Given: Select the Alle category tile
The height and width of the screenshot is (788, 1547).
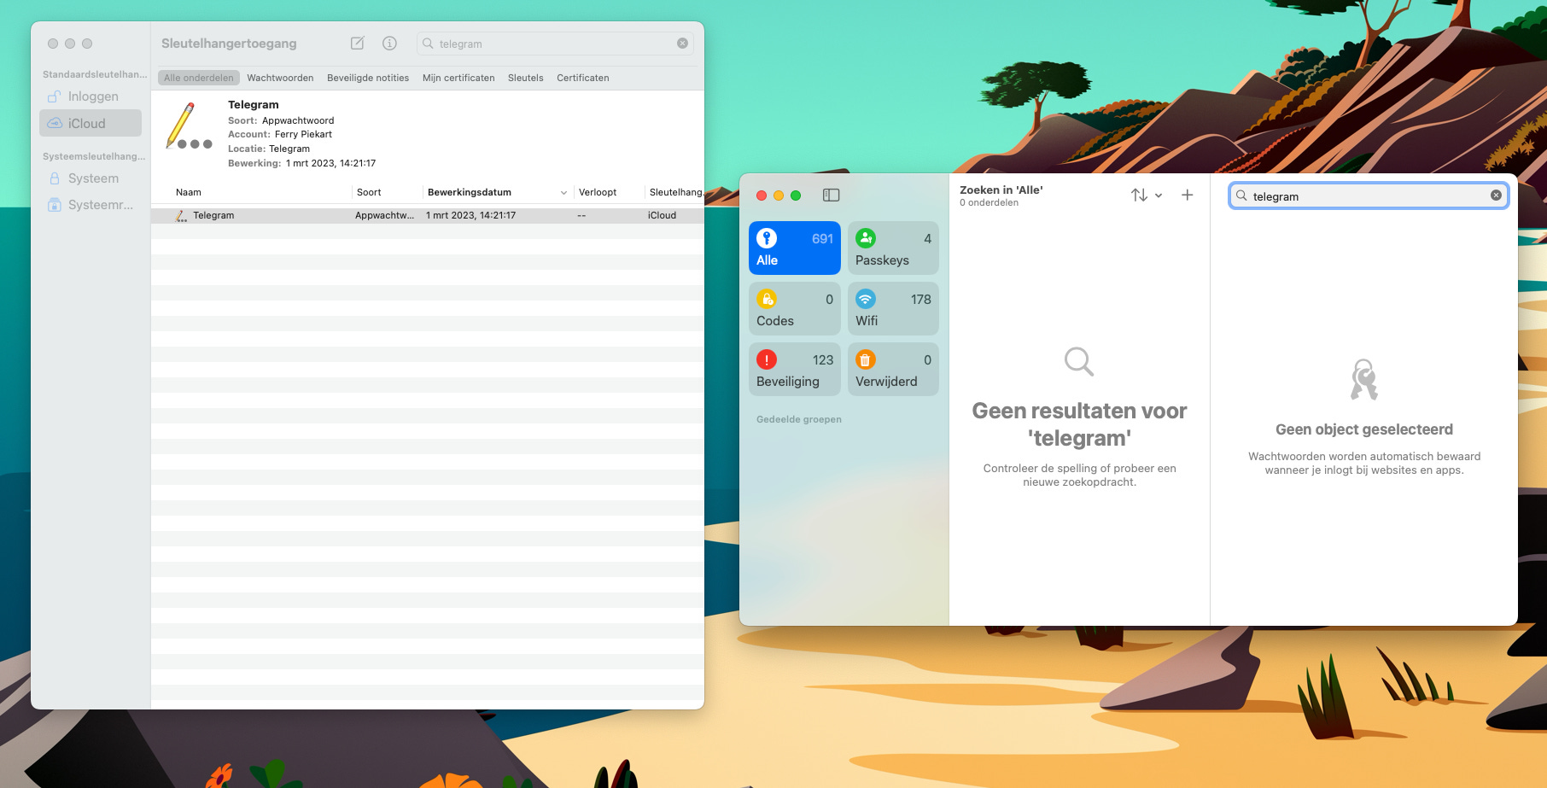Looking at the screenshot, I should coord(795,248).
